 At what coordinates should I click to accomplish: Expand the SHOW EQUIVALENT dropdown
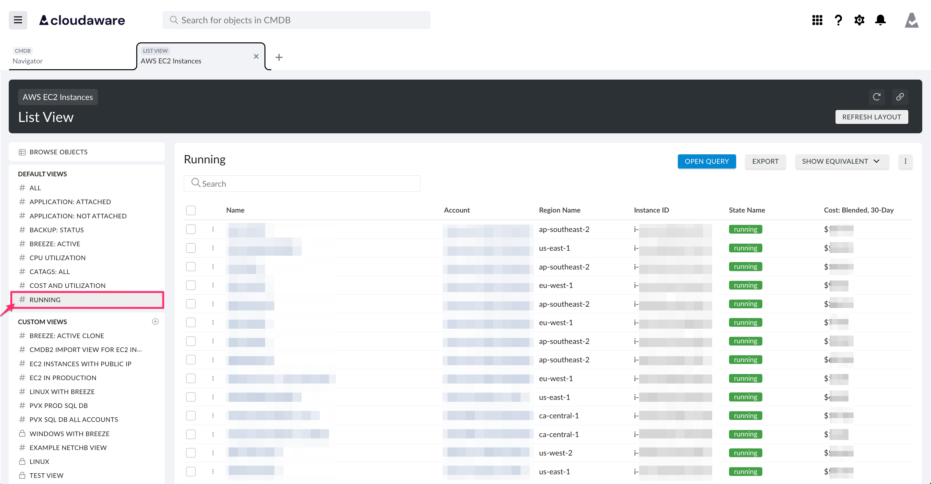(842, 161)
